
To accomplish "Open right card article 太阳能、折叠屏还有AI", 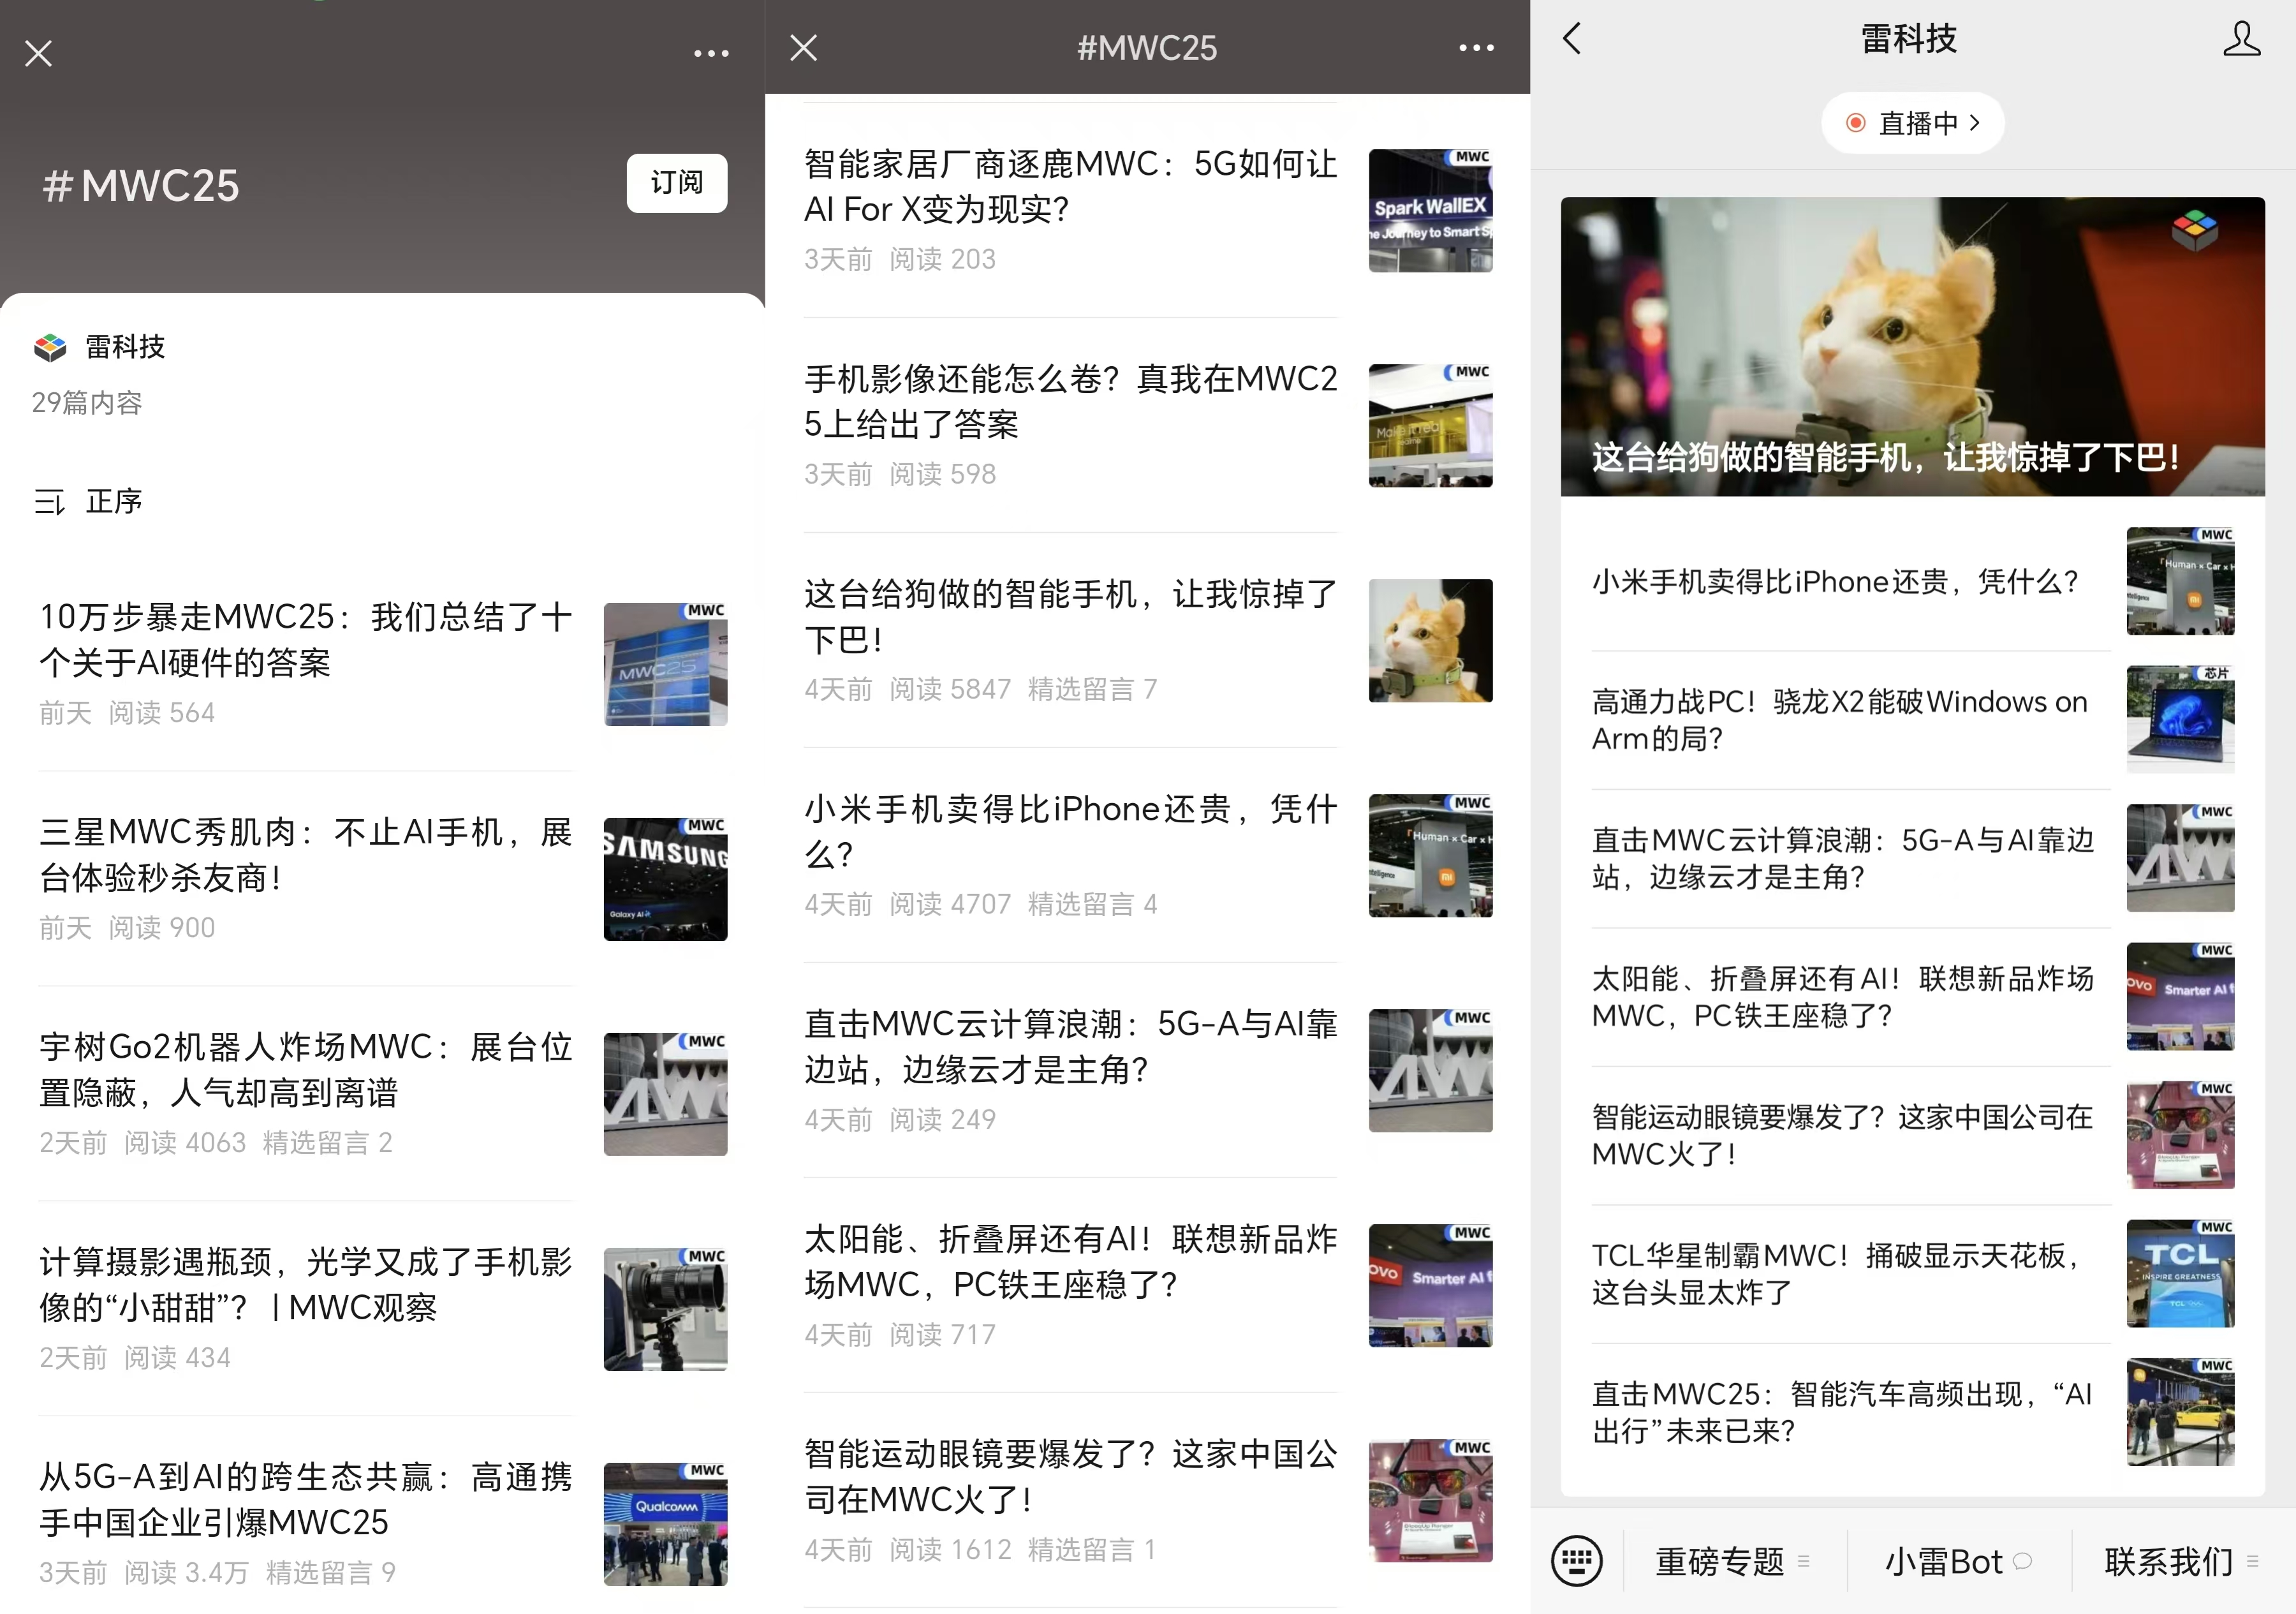I will (x=1912, y=996).
